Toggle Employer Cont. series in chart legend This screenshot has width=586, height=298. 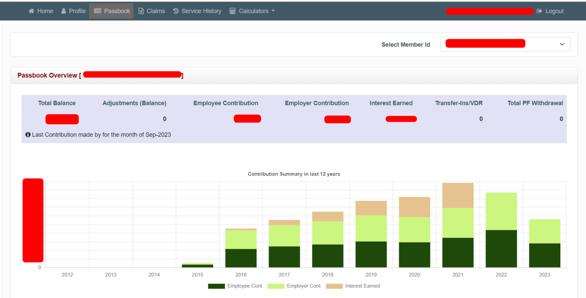tap(304, 286)
